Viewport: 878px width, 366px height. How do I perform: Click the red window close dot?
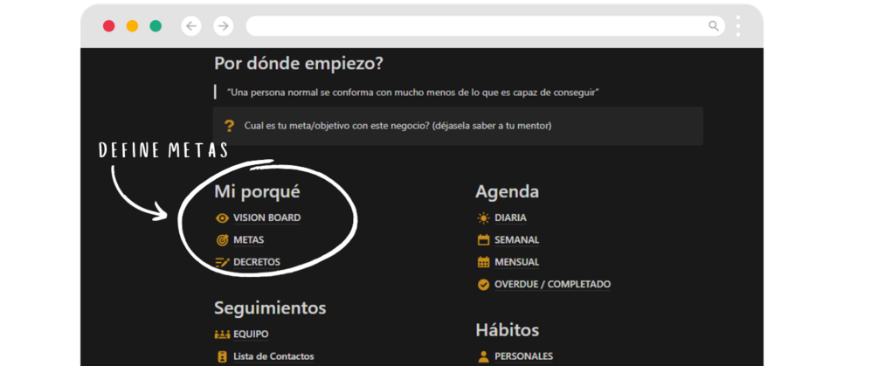click(108, 25)
